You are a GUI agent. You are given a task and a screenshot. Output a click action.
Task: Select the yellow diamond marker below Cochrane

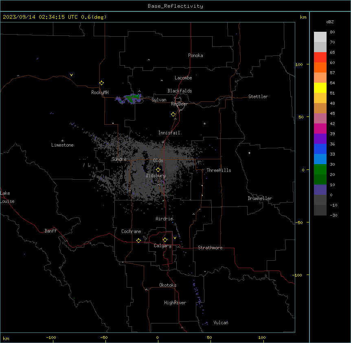click(138, 240)
